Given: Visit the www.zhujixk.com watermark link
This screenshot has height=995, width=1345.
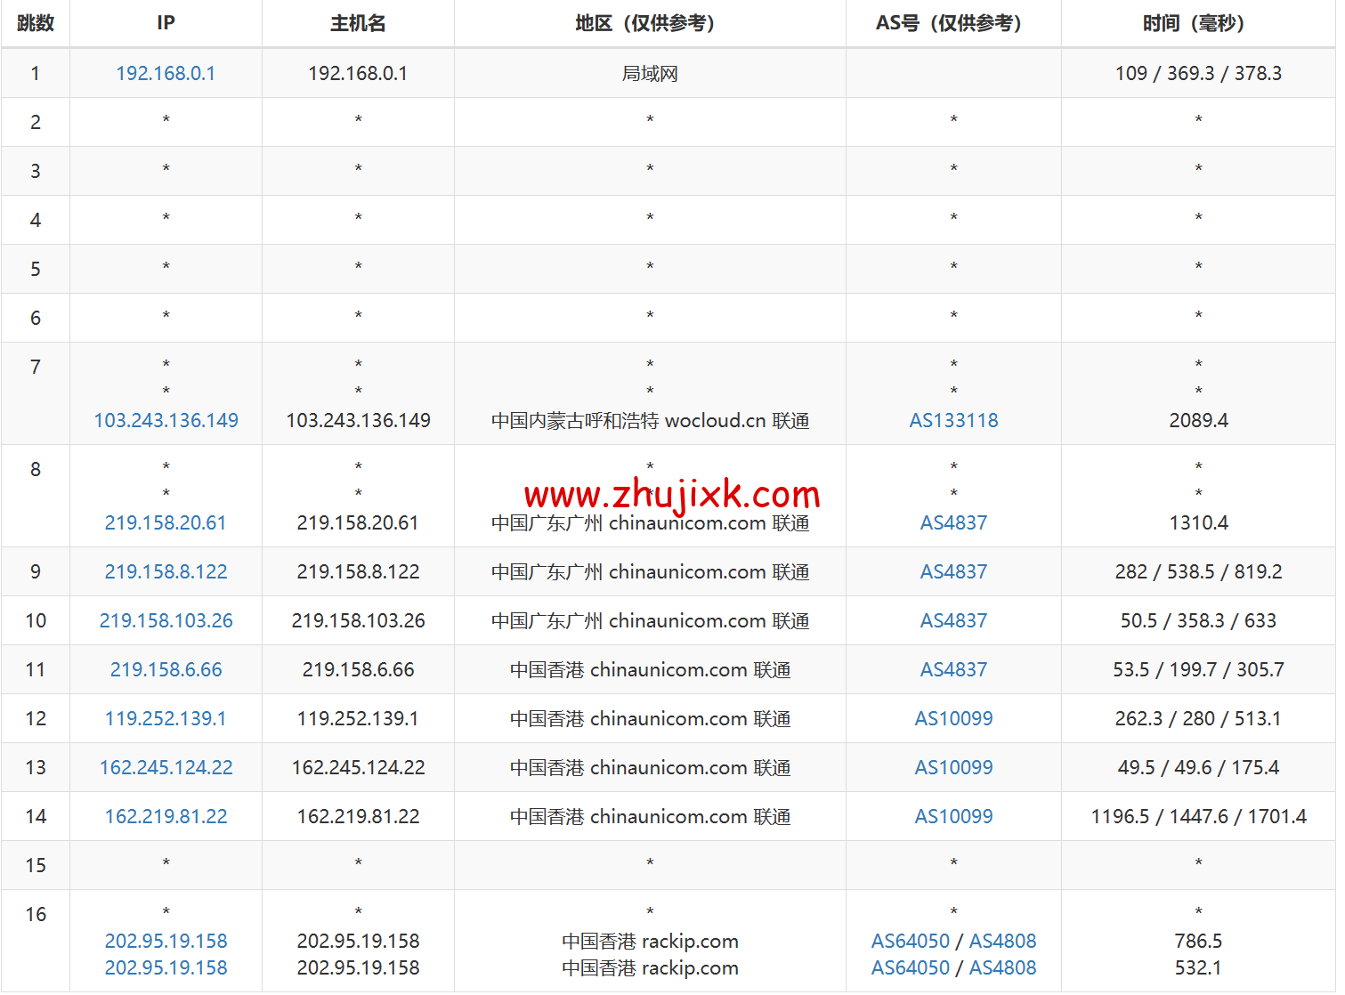Looking at the screenshot, I should click(x=672, y=495).
